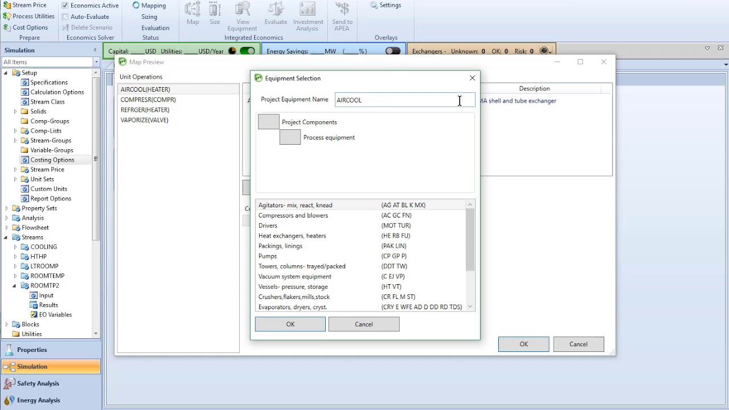Click Cancel in the Map Preview window

coord(578,344)
